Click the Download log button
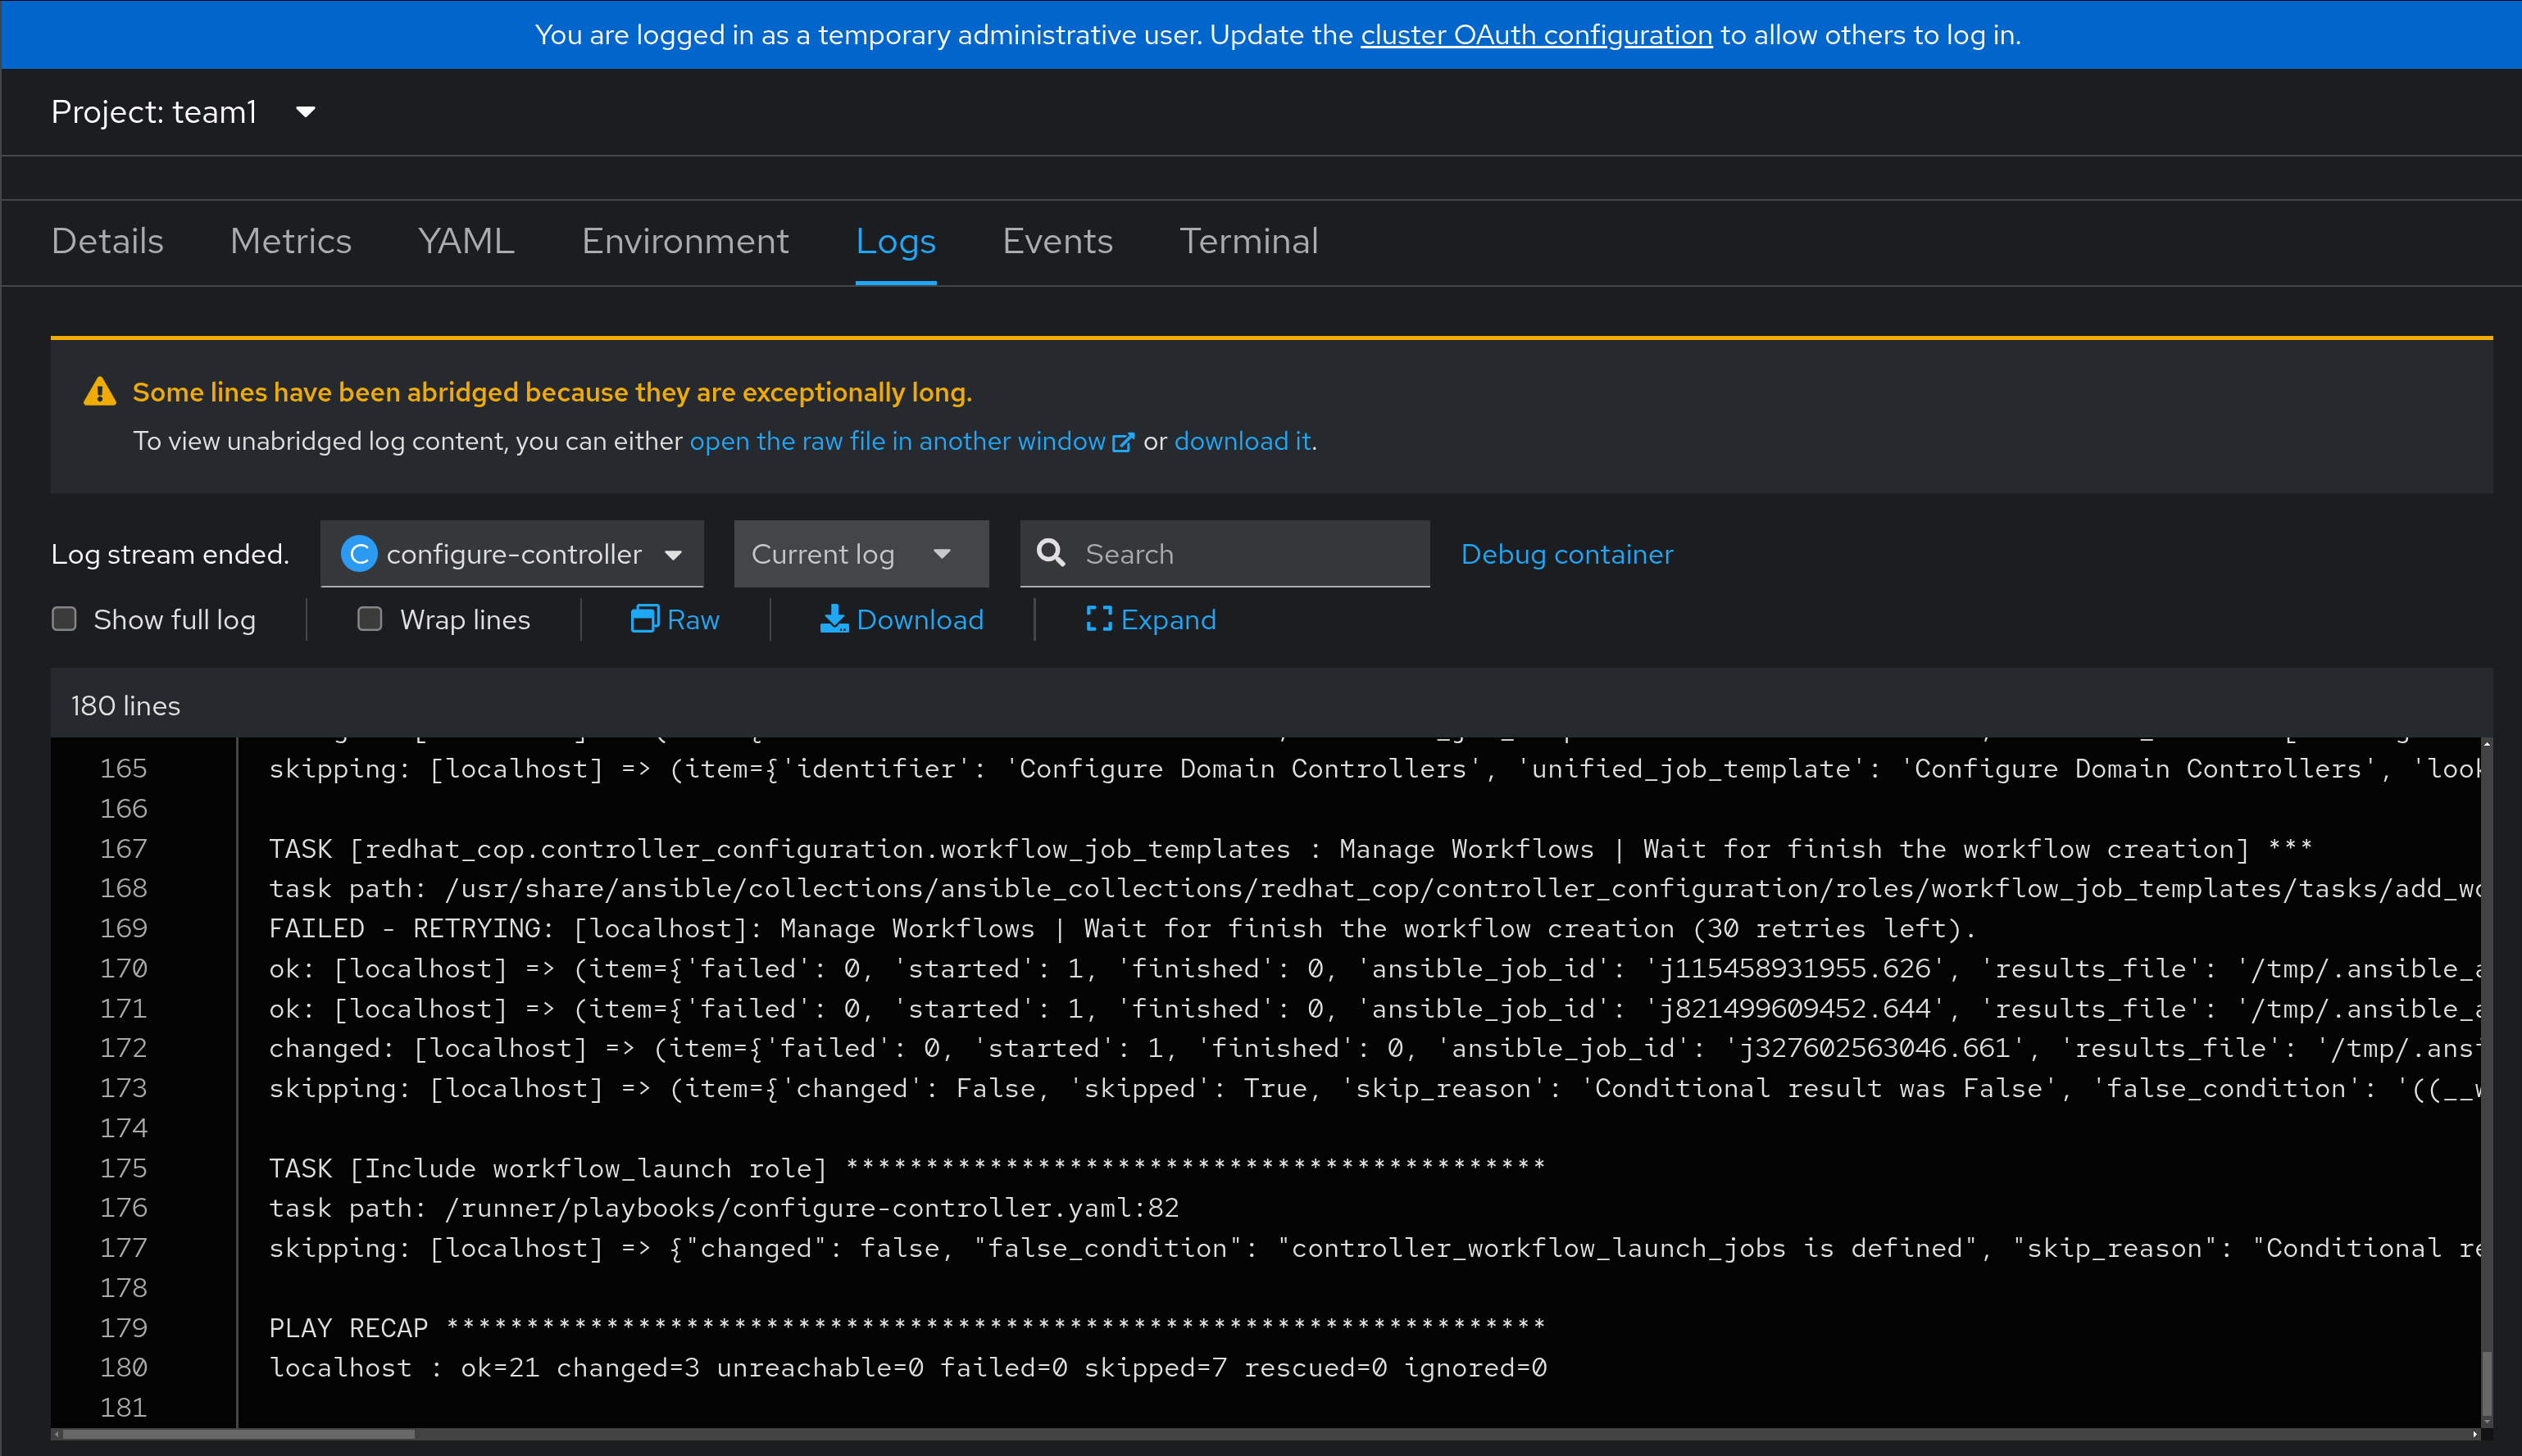This screenshot has width=2522, height=1456. click(x=902, y=620)
